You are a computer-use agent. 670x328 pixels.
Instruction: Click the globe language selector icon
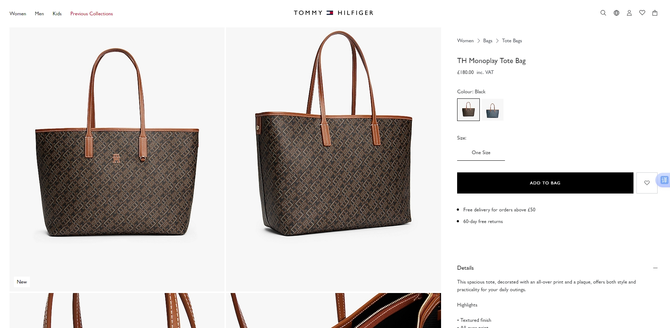(616, 13)
